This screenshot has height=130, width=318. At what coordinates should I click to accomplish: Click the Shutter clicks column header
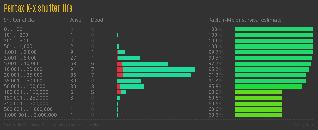[19, 20]
